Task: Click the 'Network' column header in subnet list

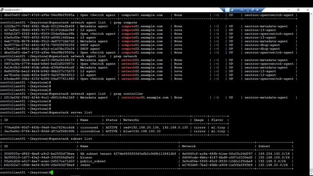Action: tap(189, 146)
